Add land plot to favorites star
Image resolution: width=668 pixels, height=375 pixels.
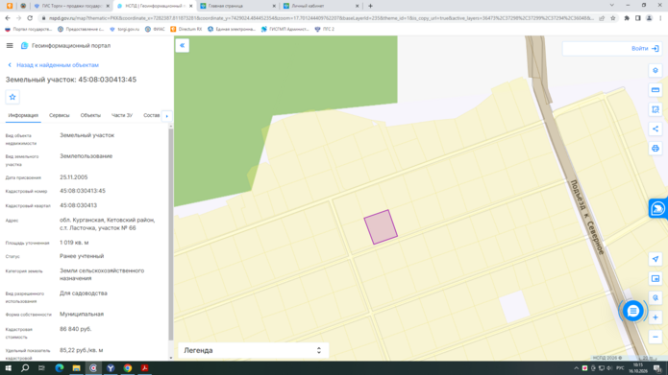point(12,97)
